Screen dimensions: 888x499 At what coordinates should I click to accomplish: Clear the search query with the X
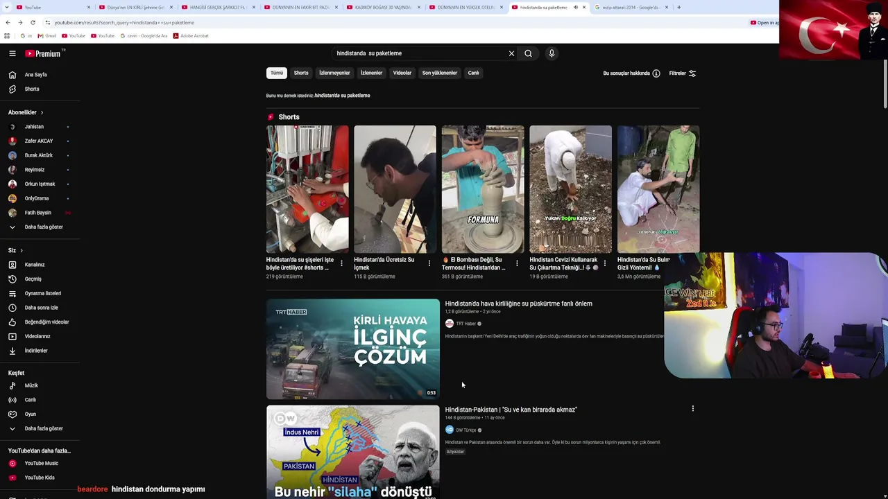[512, 53]
